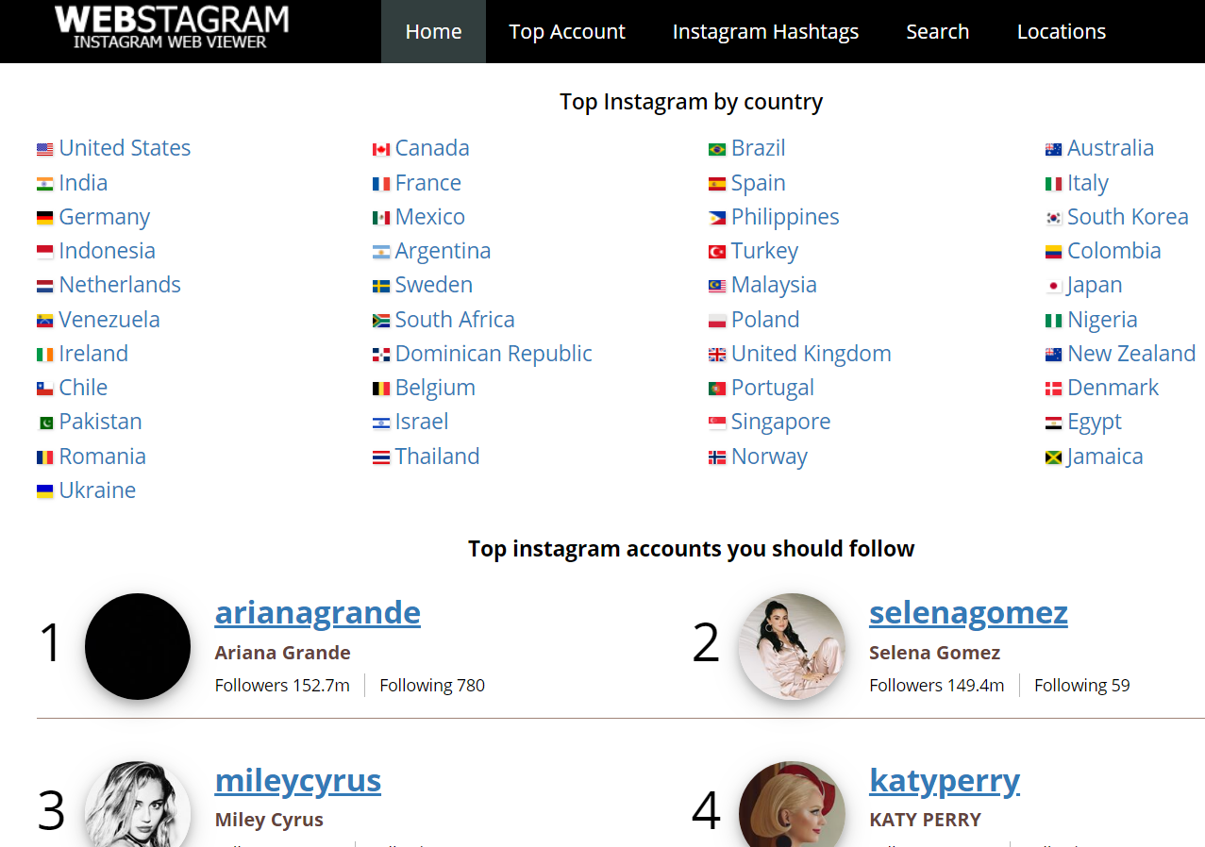The image size is (1205, 847).
Task: Click the Australia flag icon
Action: tap(1054, 149)
